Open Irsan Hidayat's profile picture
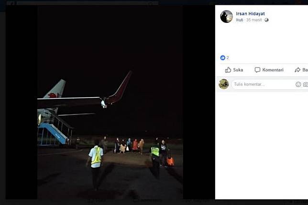The width and height of the screenshot is (308, 205). click(226, 16)
